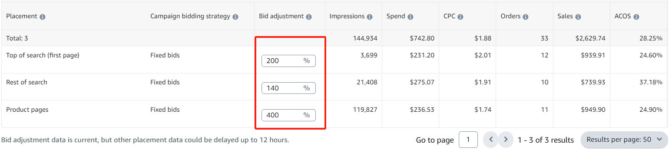Viewport: 672px width, 157px height.
Task: Click the ACOS column header label
Action: pyautogui.click(x=622, y=17)
